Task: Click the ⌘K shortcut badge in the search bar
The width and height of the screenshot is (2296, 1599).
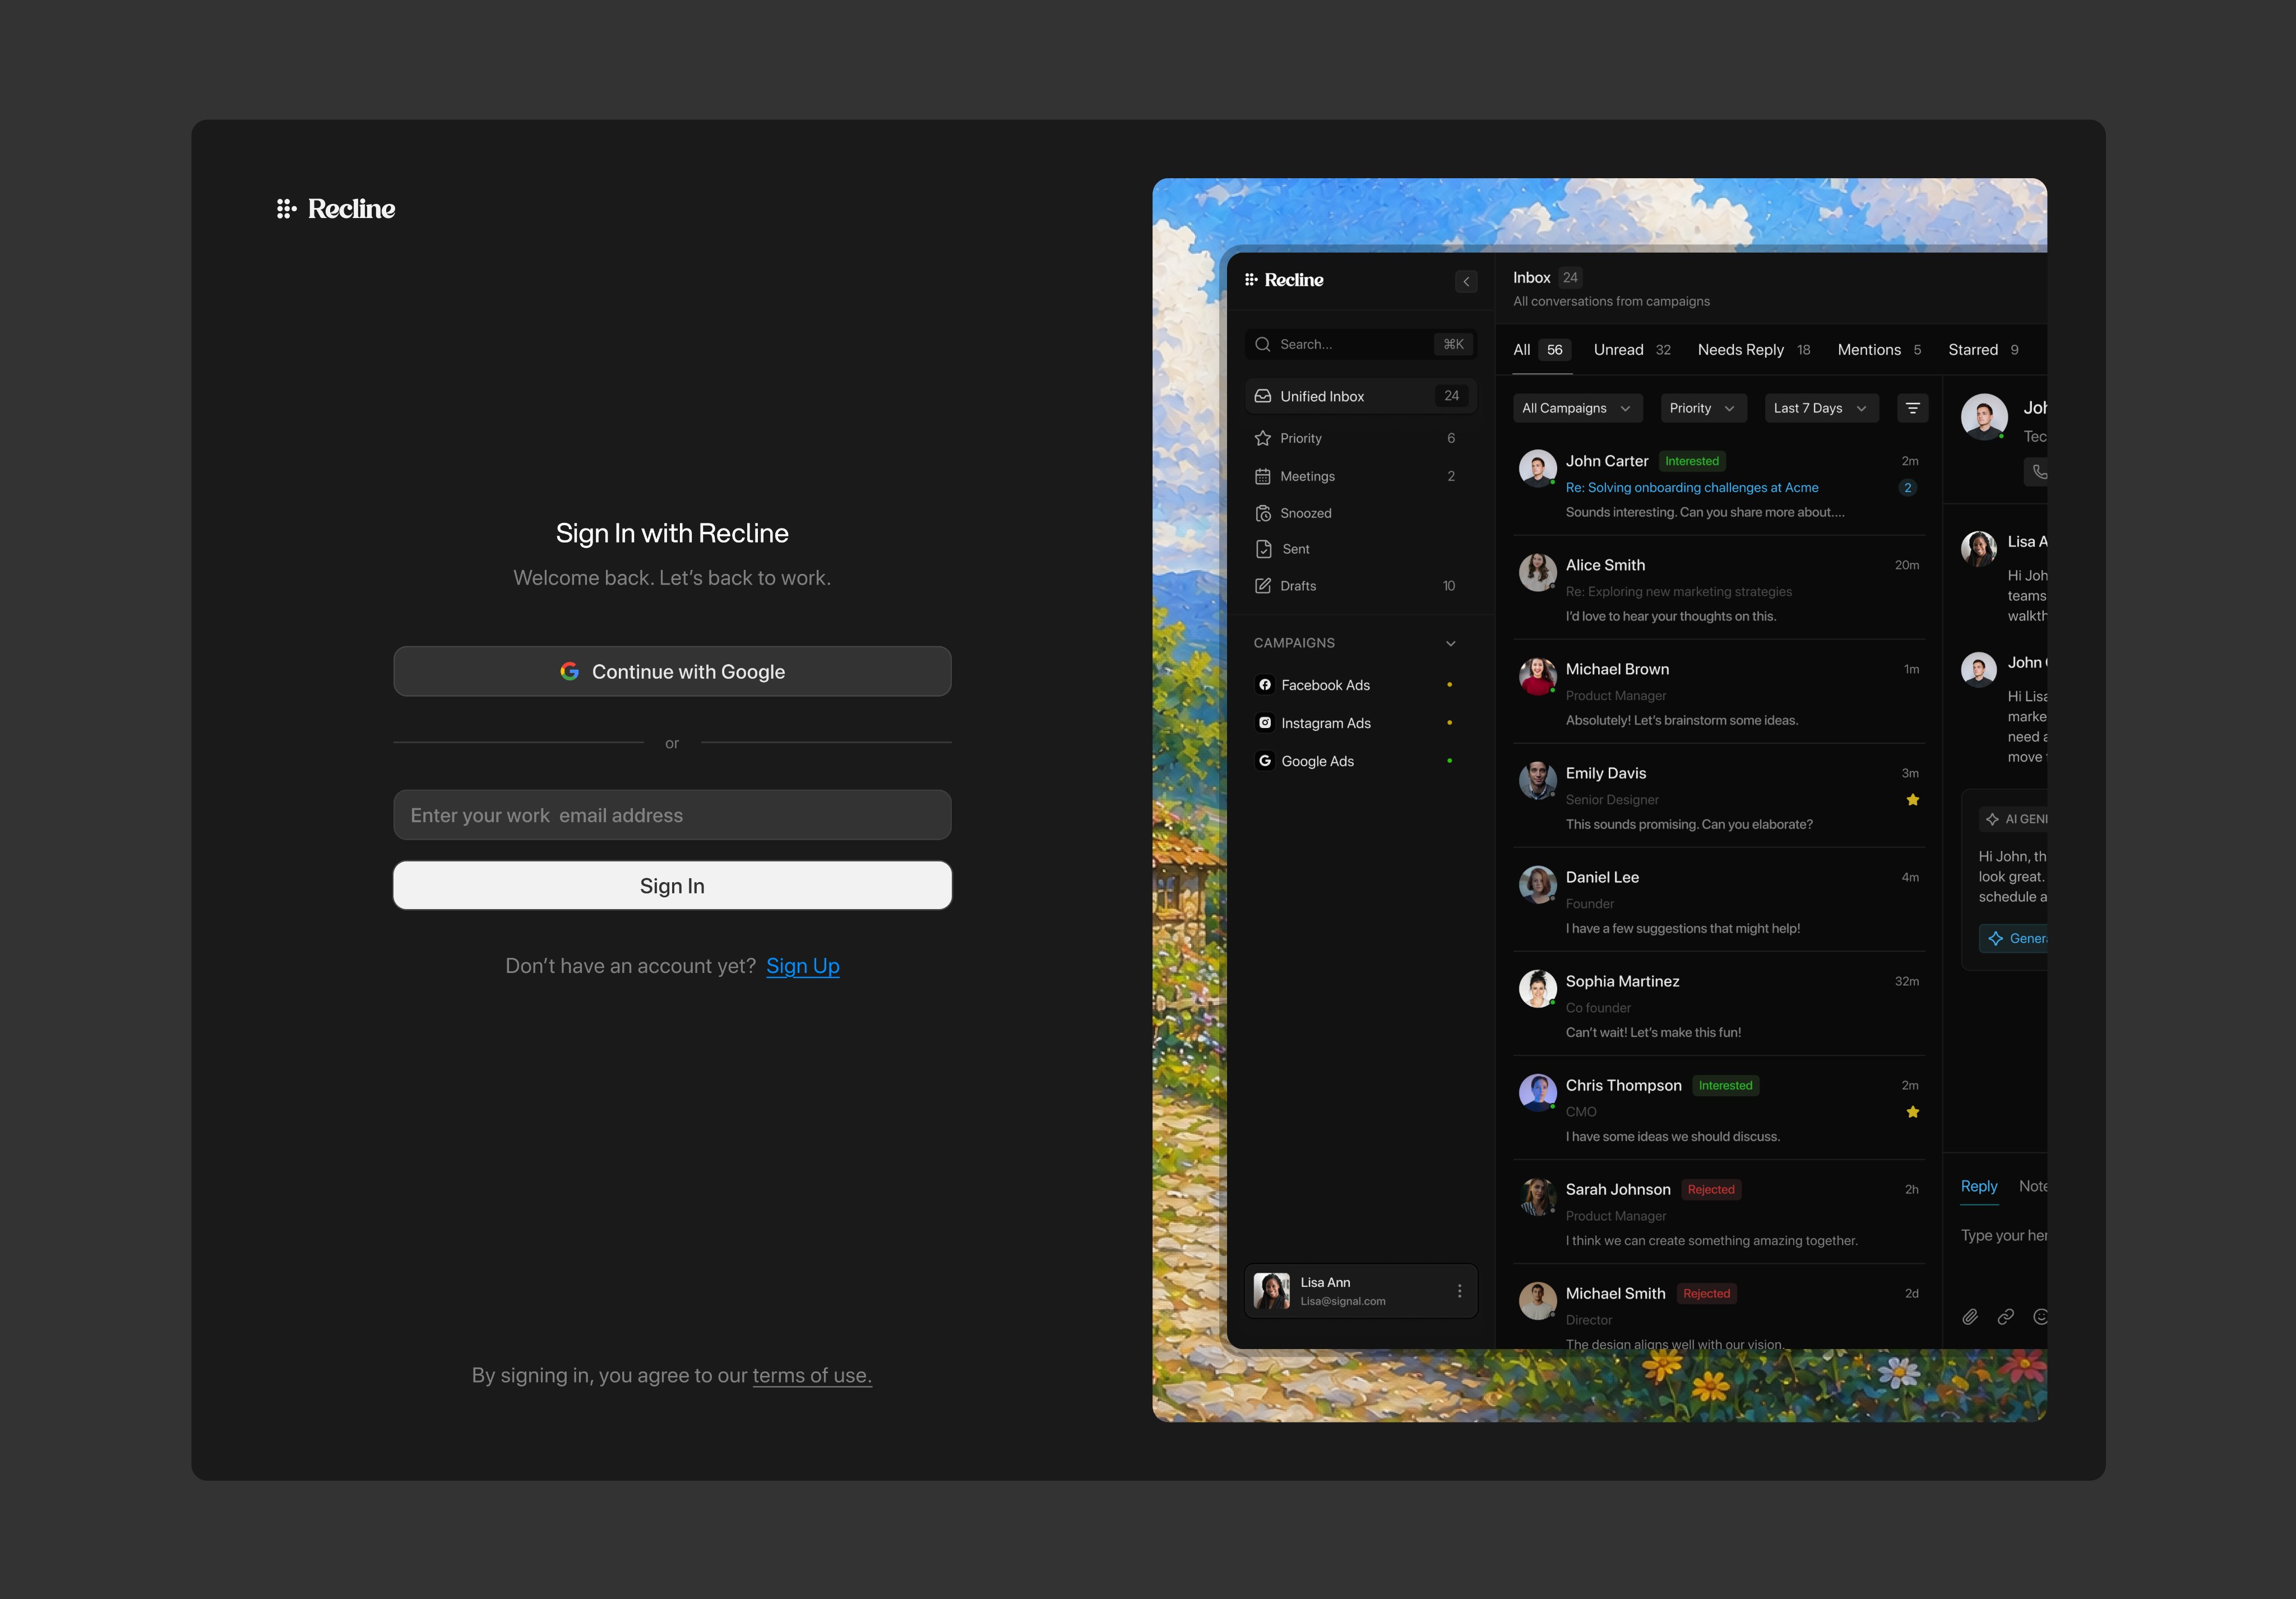Action: [1453, 344]
